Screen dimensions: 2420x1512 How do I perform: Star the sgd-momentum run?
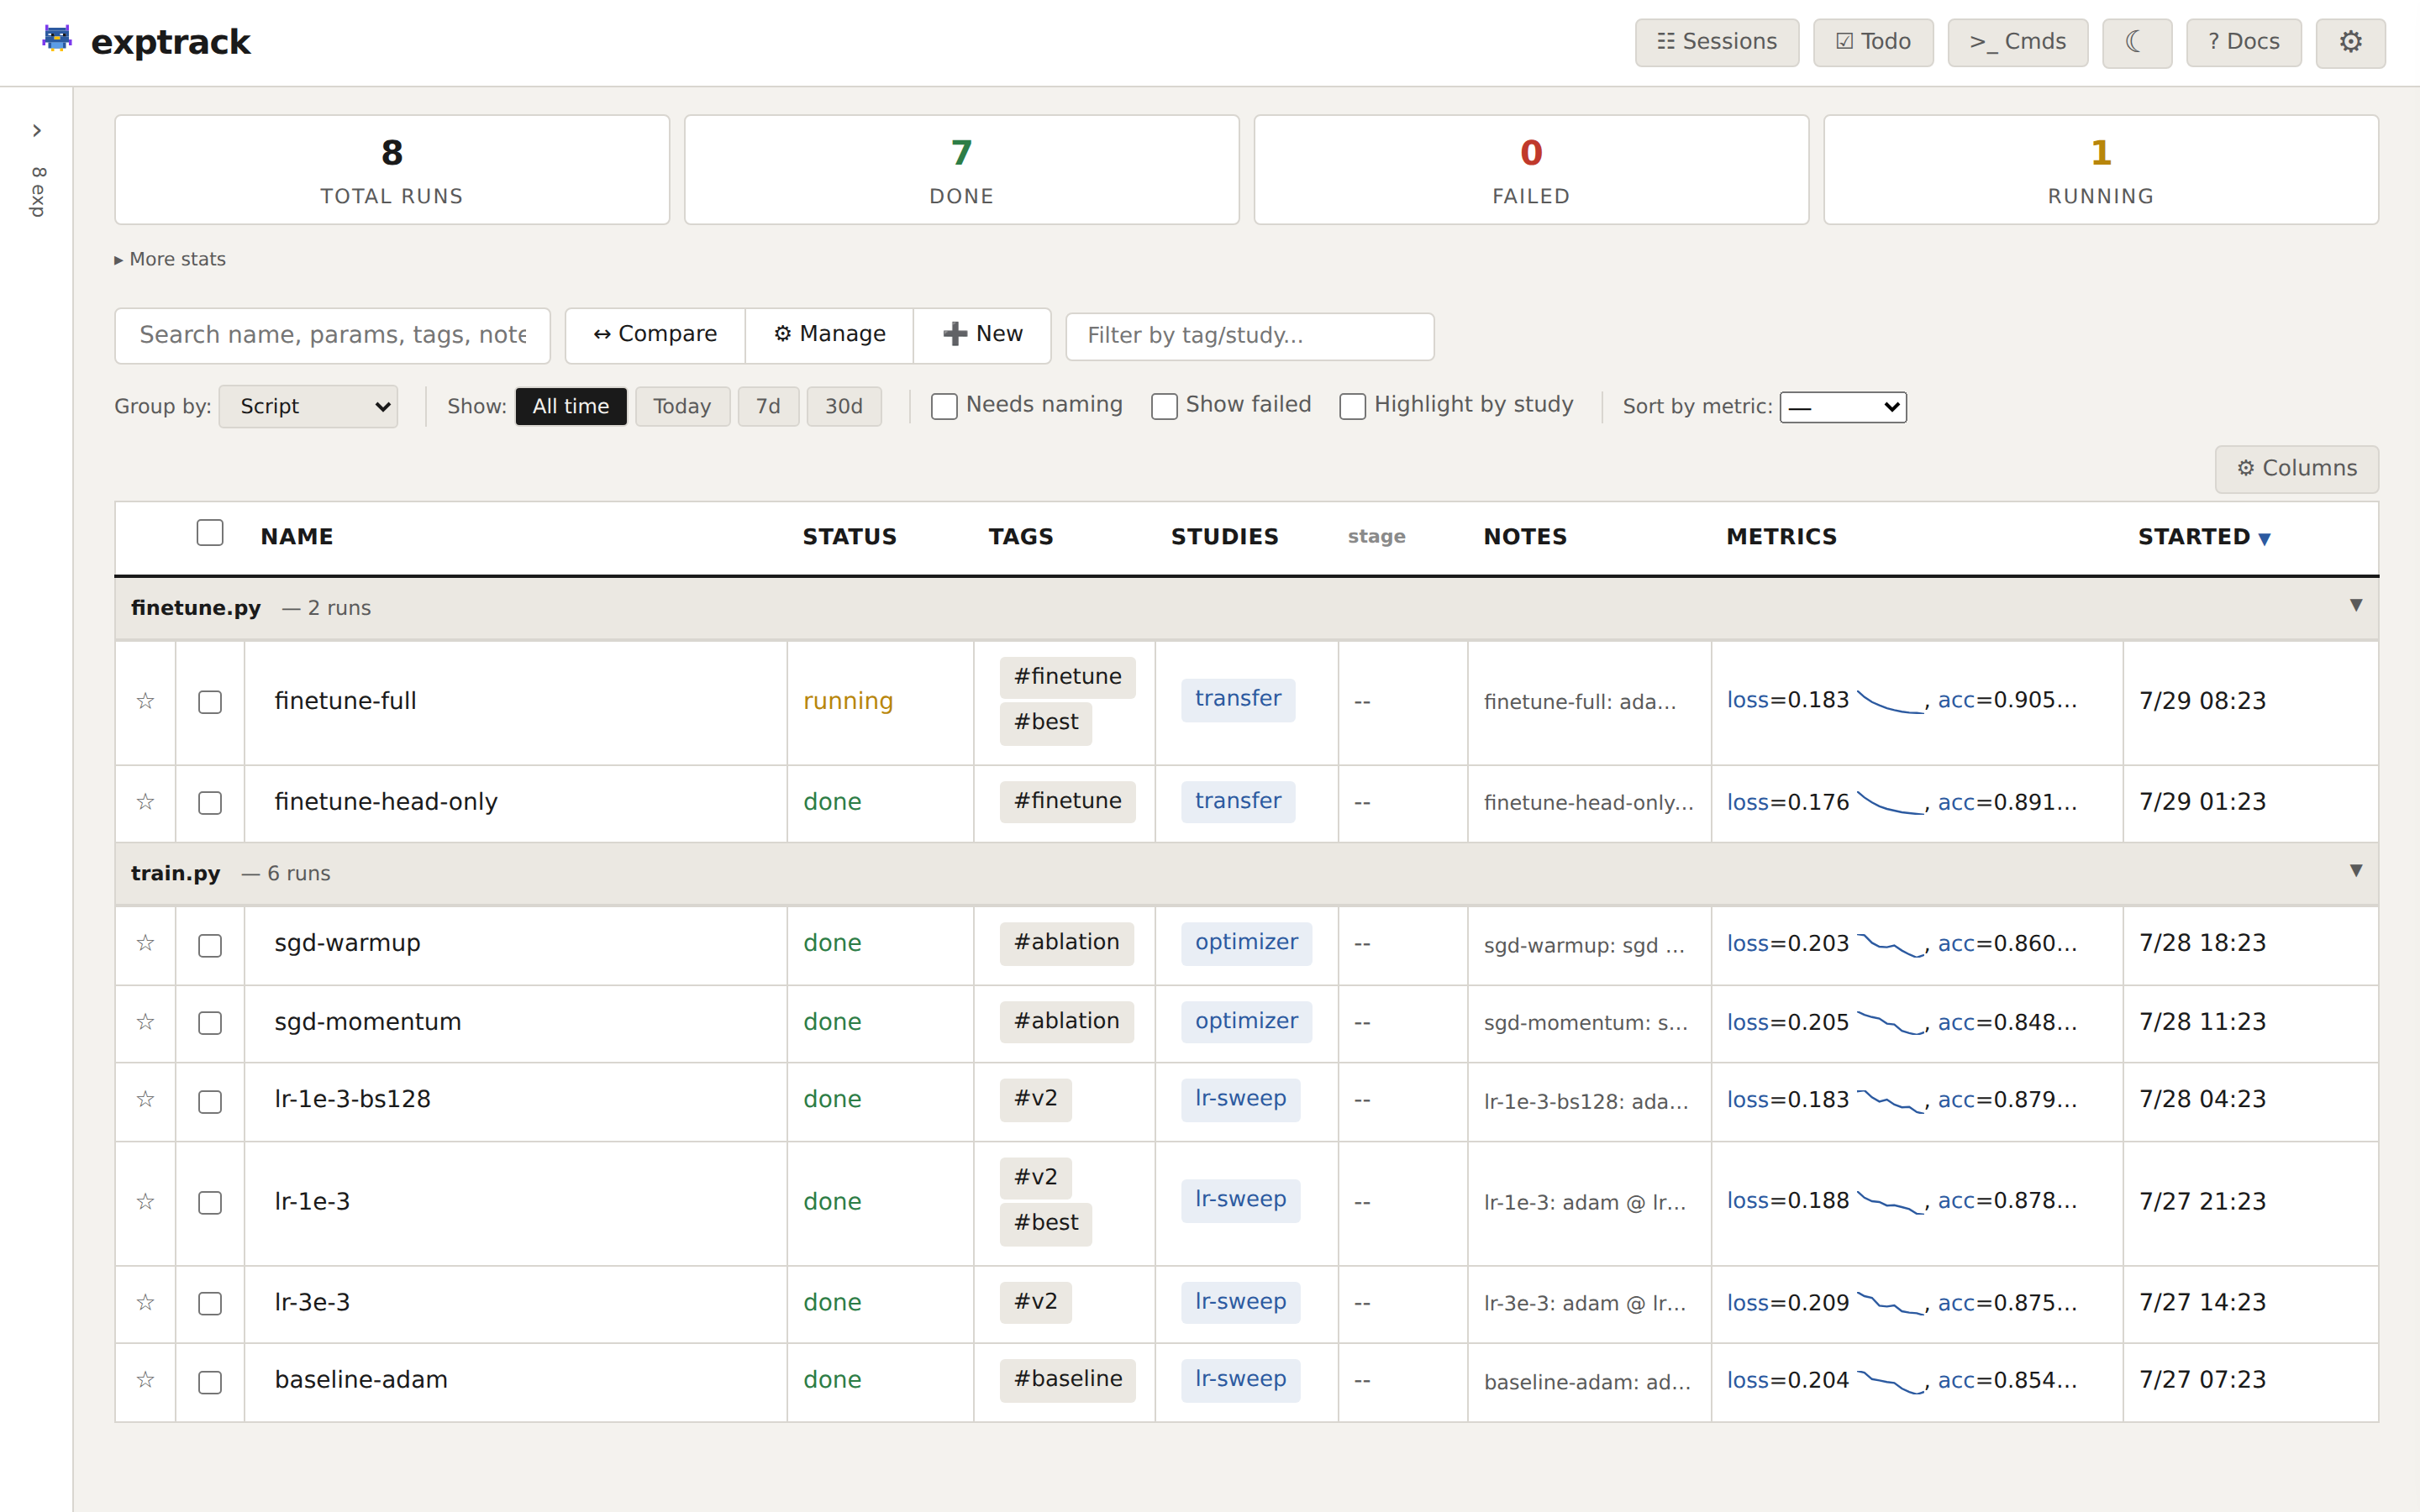click(x=145, y=1022)
